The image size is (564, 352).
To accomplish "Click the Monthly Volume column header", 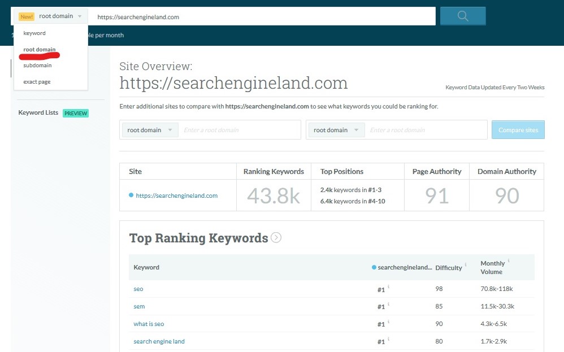I will click(492, 267).
